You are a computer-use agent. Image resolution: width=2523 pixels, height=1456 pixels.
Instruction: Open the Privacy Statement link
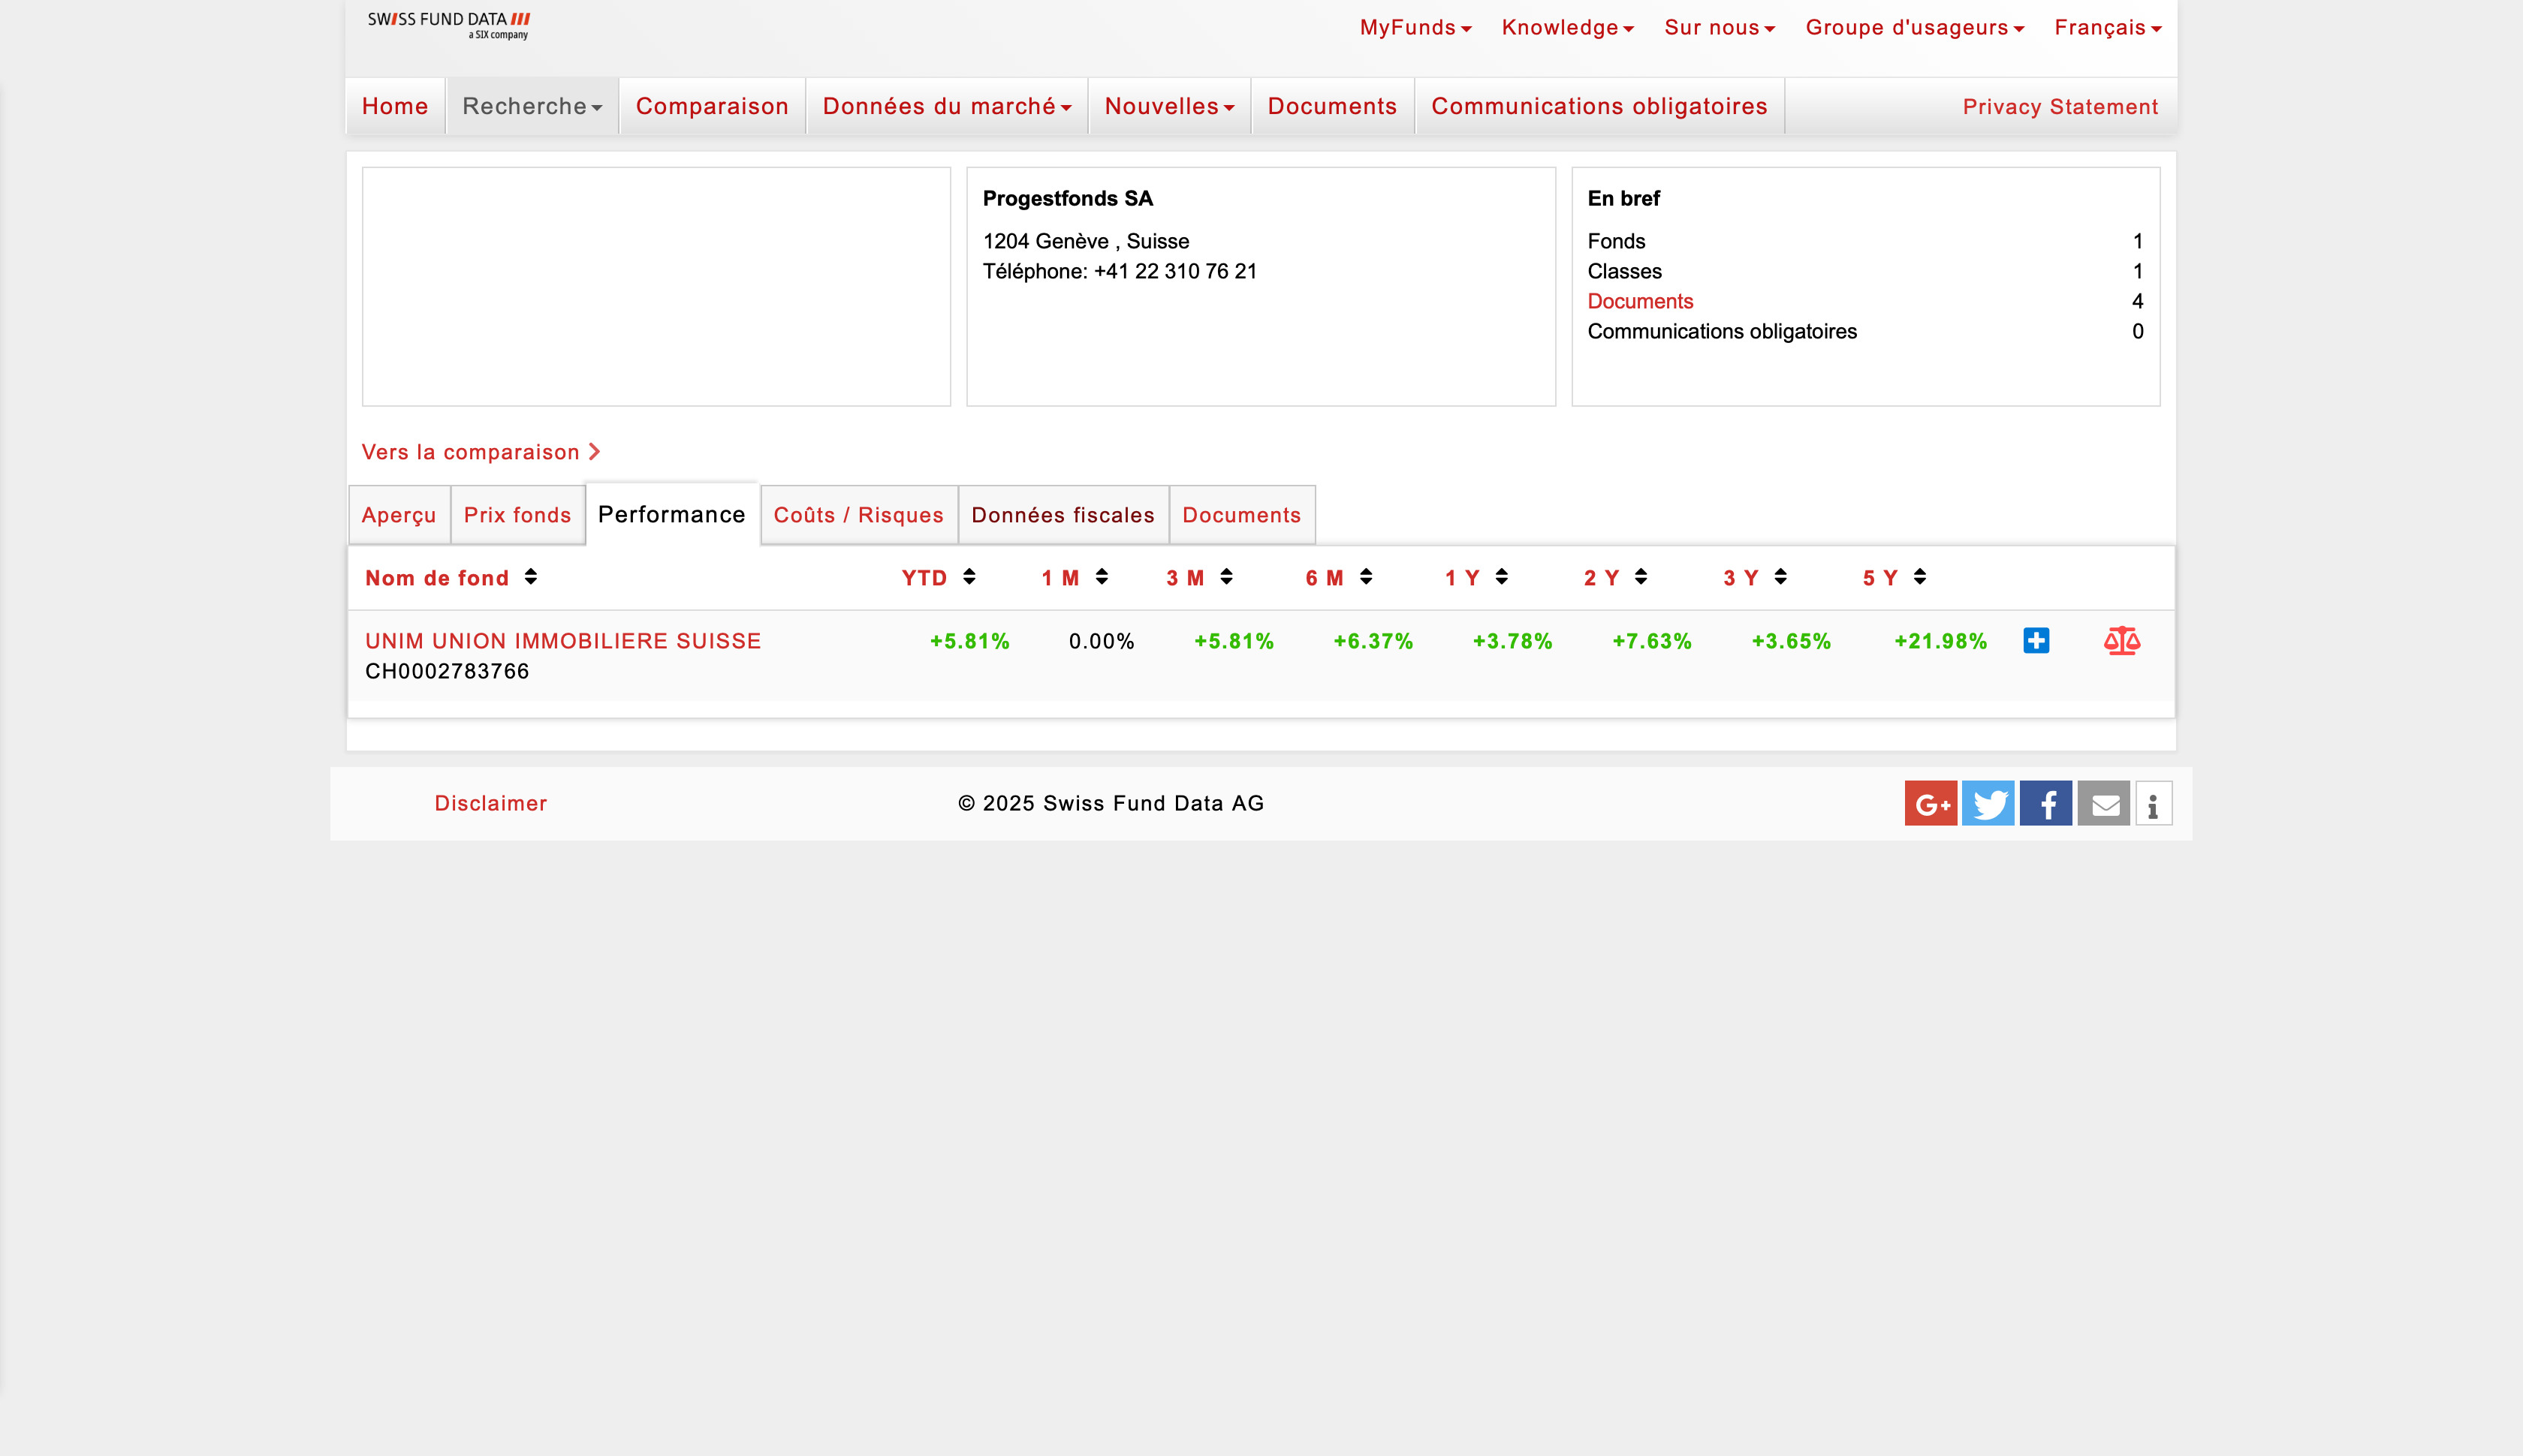tap(2060, 107)
